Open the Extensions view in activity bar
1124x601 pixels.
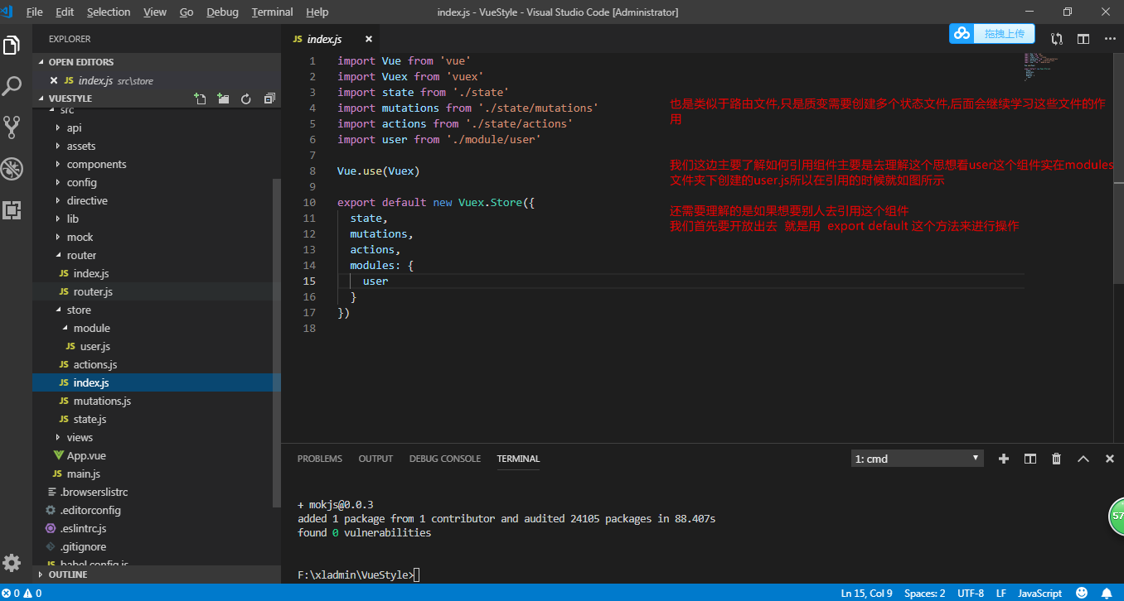12,209
